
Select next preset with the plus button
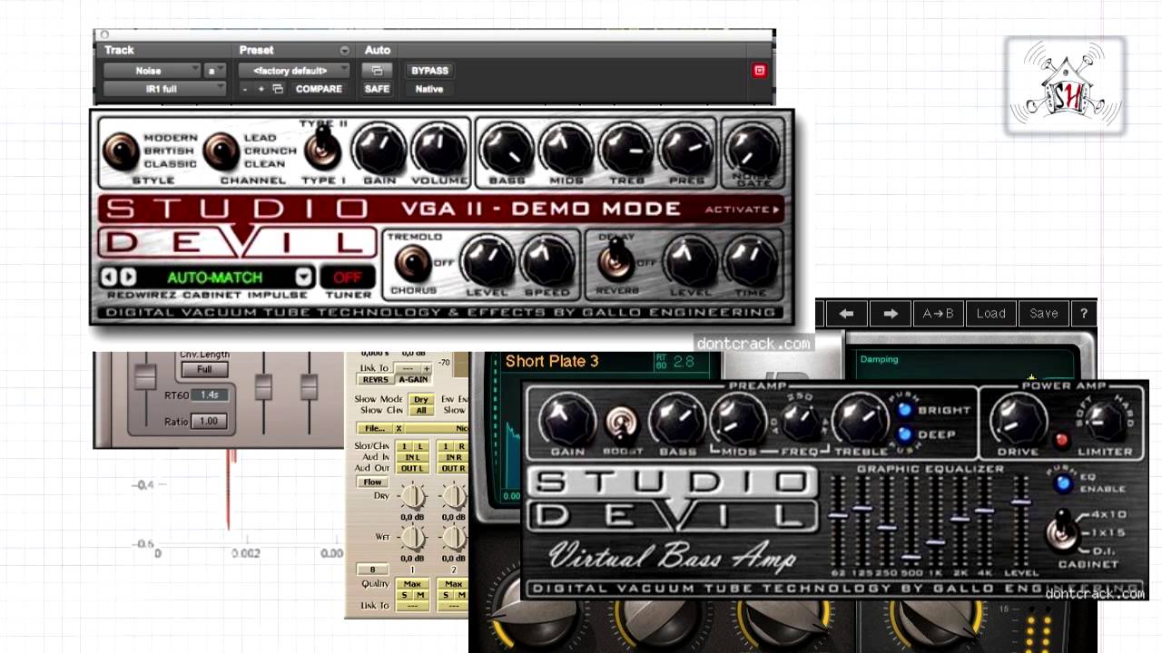pos(261,89)
